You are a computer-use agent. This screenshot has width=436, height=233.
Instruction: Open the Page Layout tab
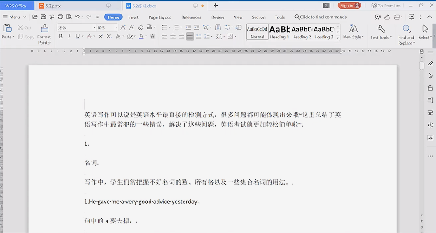point(160,17)
